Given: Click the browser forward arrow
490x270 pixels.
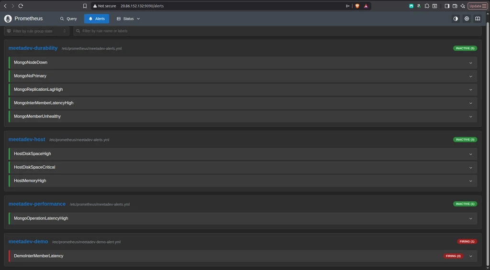Looking at the screenshot, I should click(13, 6).
